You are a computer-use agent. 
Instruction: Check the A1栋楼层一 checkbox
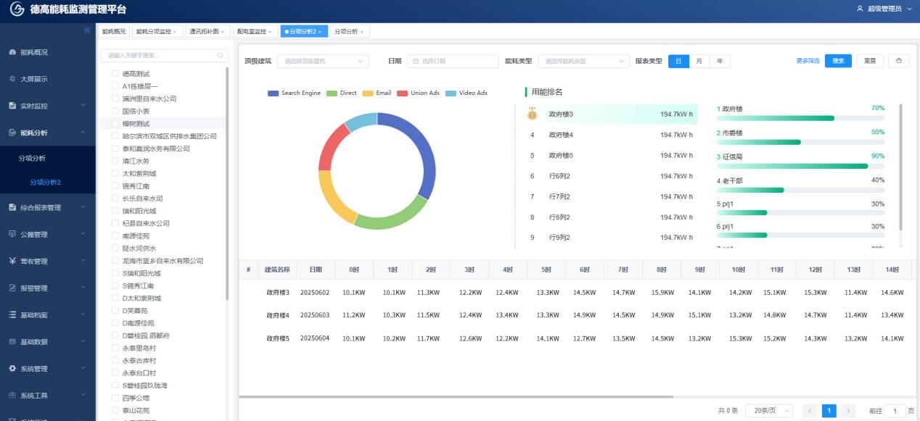(x=115, y=86)
